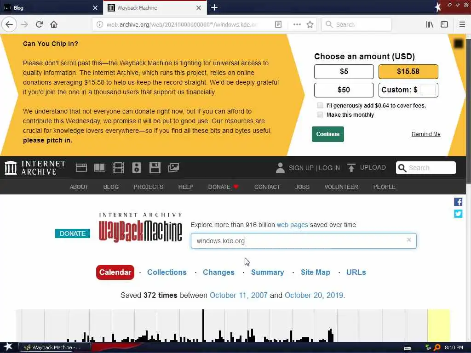Open a new browser tab
The image size is (471, 353).
(214, 7)
